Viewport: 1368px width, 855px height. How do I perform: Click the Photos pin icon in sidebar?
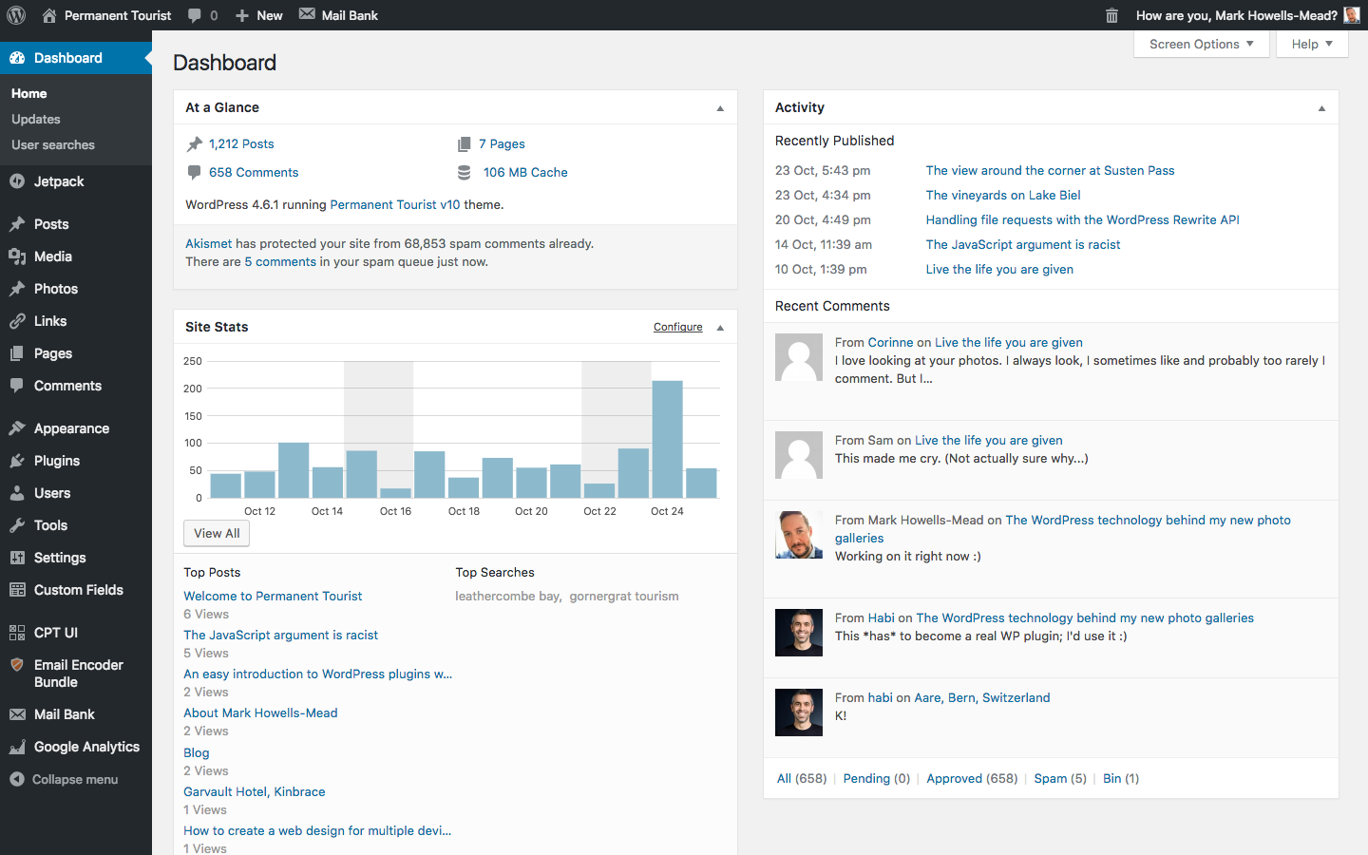click(x=17, y=289)
